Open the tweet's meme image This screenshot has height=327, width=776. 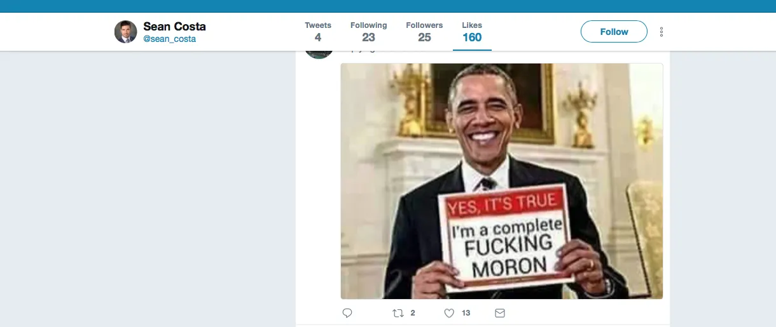(502, 181)
